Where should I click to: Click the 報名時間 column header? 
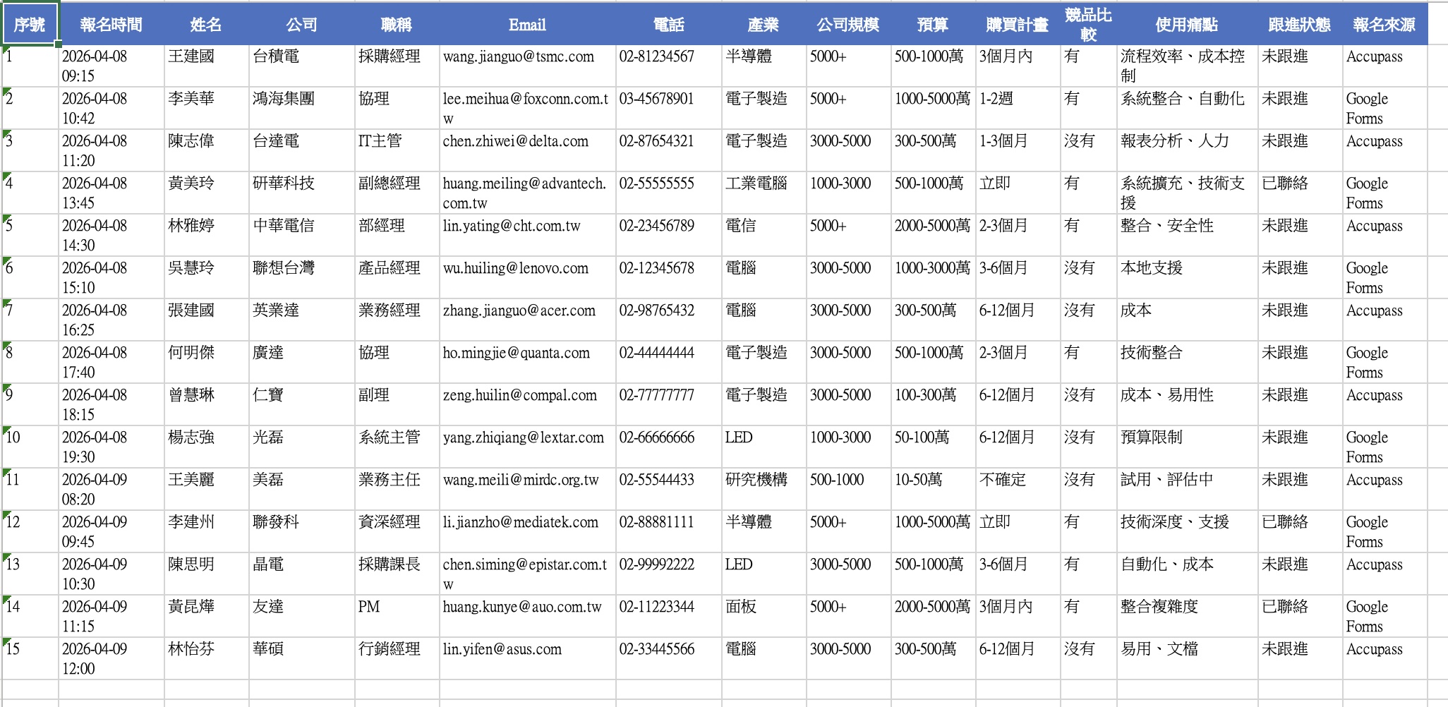click(x=111, y=24)
